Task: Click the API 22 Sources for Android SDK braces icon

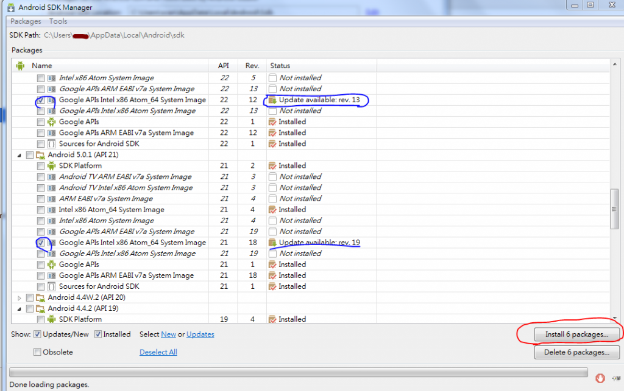Action: 52,144
